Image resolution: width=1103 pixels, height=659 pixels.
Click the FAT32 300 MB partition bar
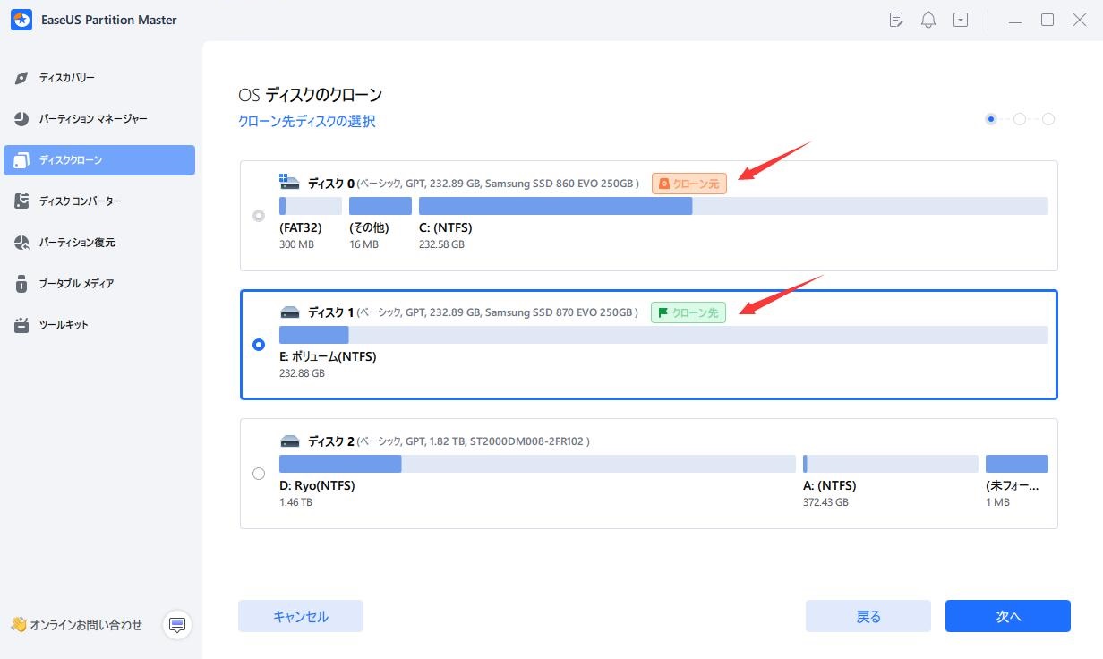(x=311, y=206)
